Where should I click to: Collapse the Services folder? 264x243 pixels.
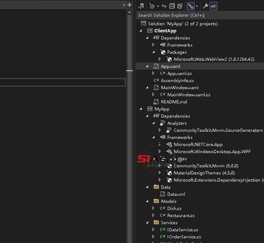(x=147, y=222)
